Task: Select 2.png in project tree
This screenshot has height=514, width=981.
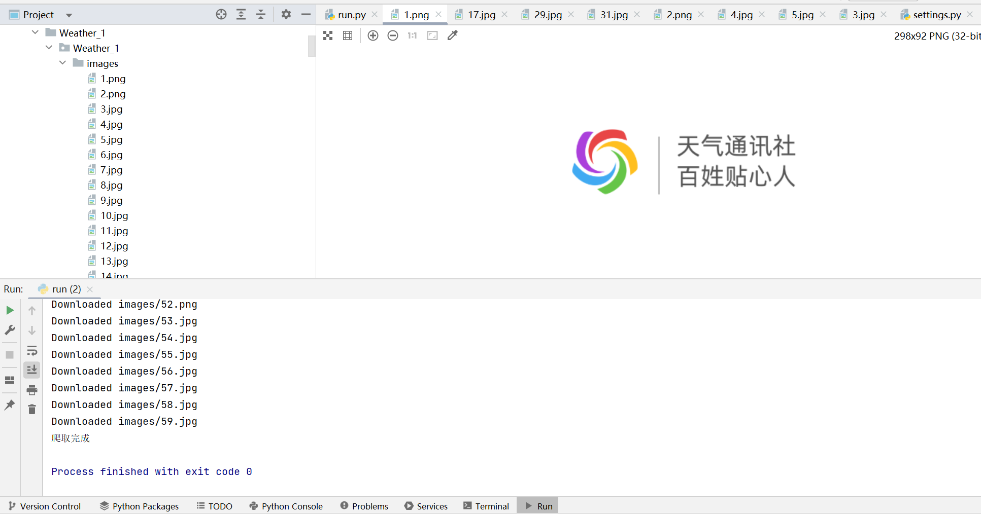Action: click(113, 94)
